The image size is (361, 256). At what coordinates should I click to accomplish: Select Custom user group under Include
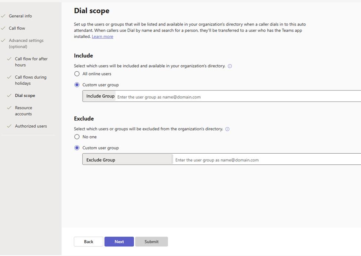coord(77,85)
